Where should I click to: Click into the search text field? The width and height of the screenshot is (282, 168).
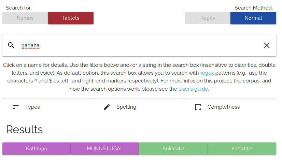point(137,45)
